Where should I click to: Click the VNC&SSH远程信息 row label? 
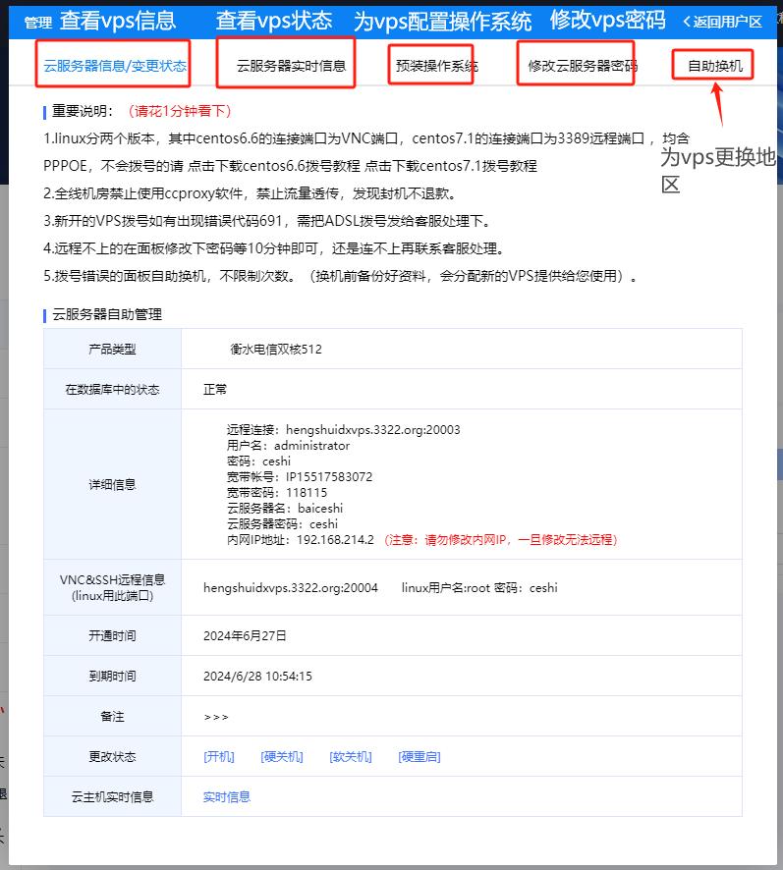coord(112,587)
